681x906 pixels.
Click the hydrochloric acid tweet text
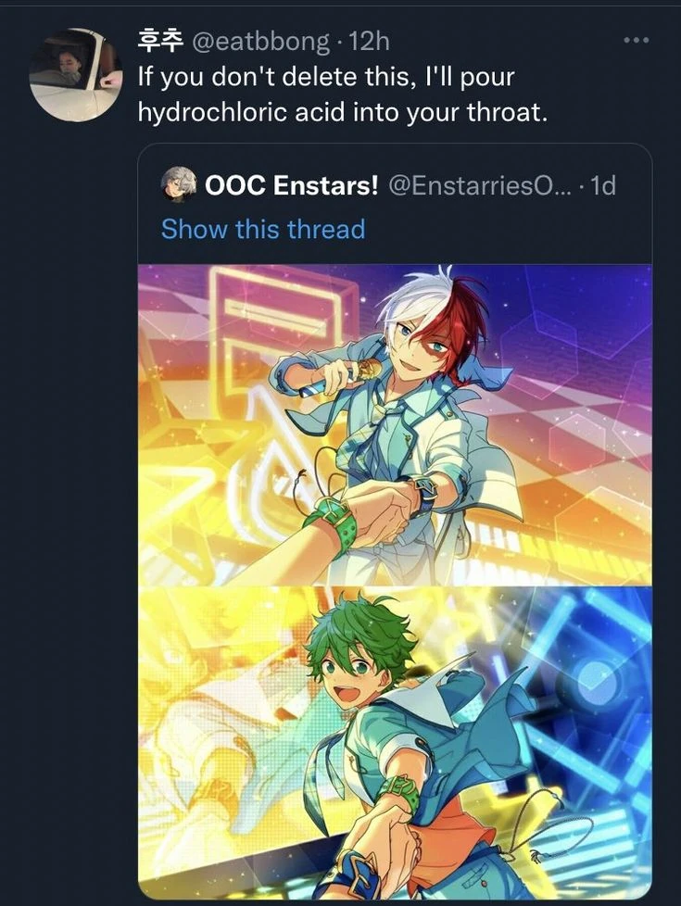tap(342, 94)
